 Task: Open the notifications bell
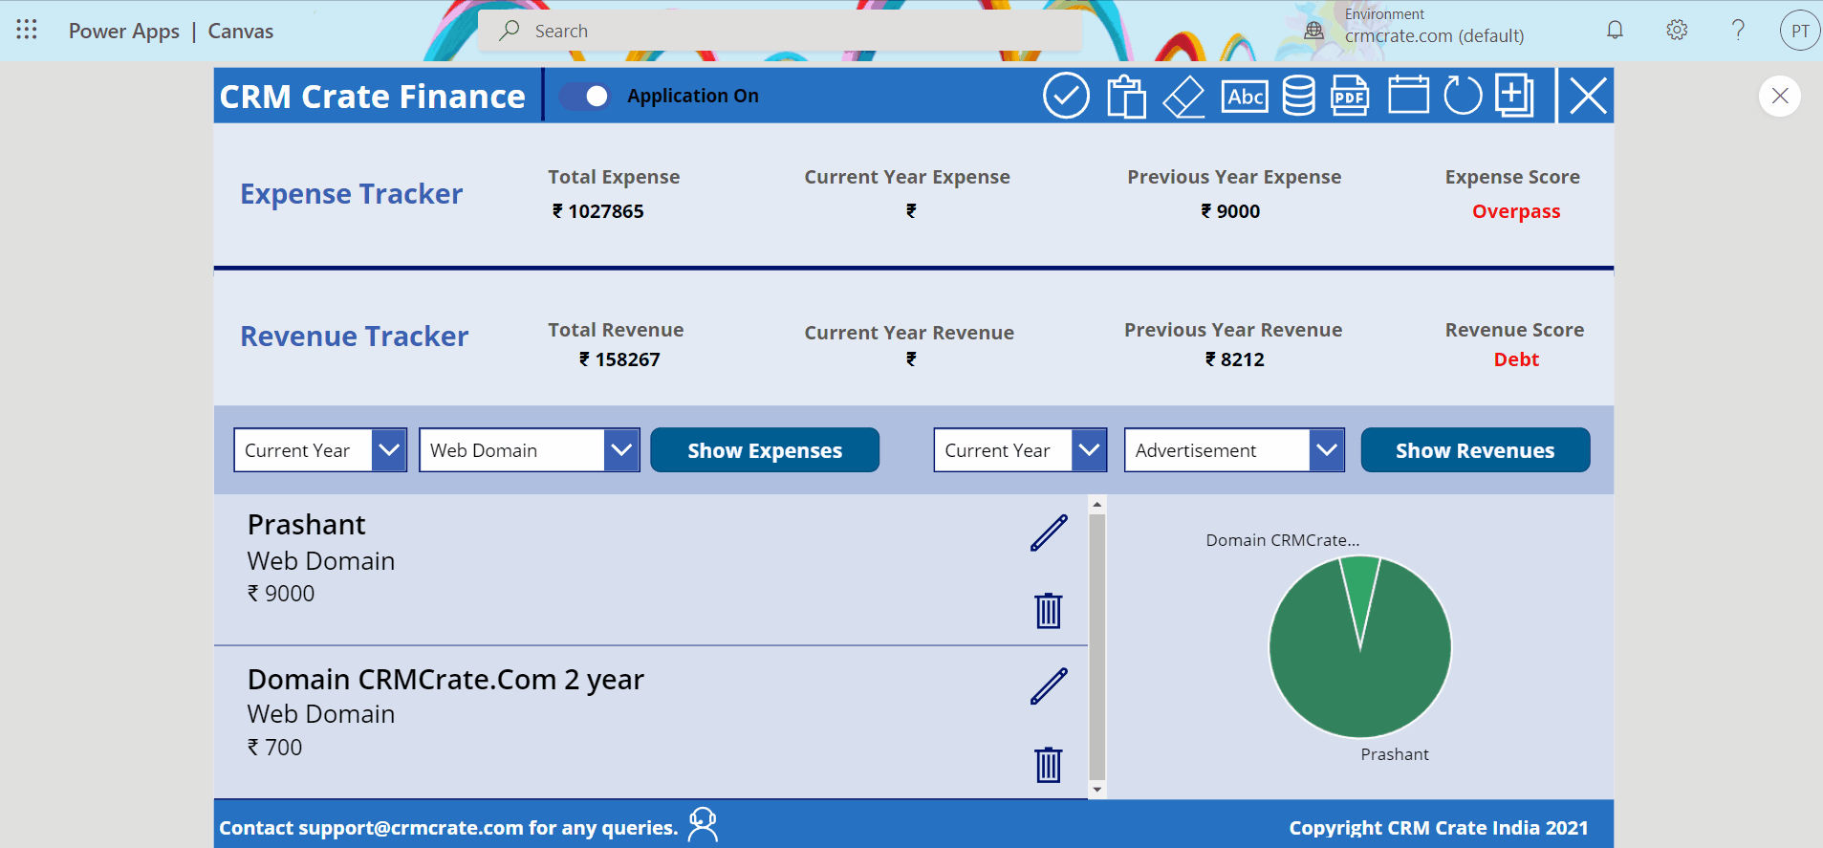(x=1615, y=31)
